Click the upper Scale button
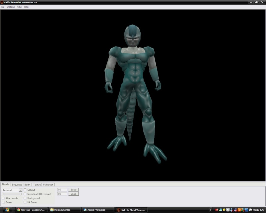Image resolution: width=266 pixels, height=213 pixels. [x=73, y=190]
